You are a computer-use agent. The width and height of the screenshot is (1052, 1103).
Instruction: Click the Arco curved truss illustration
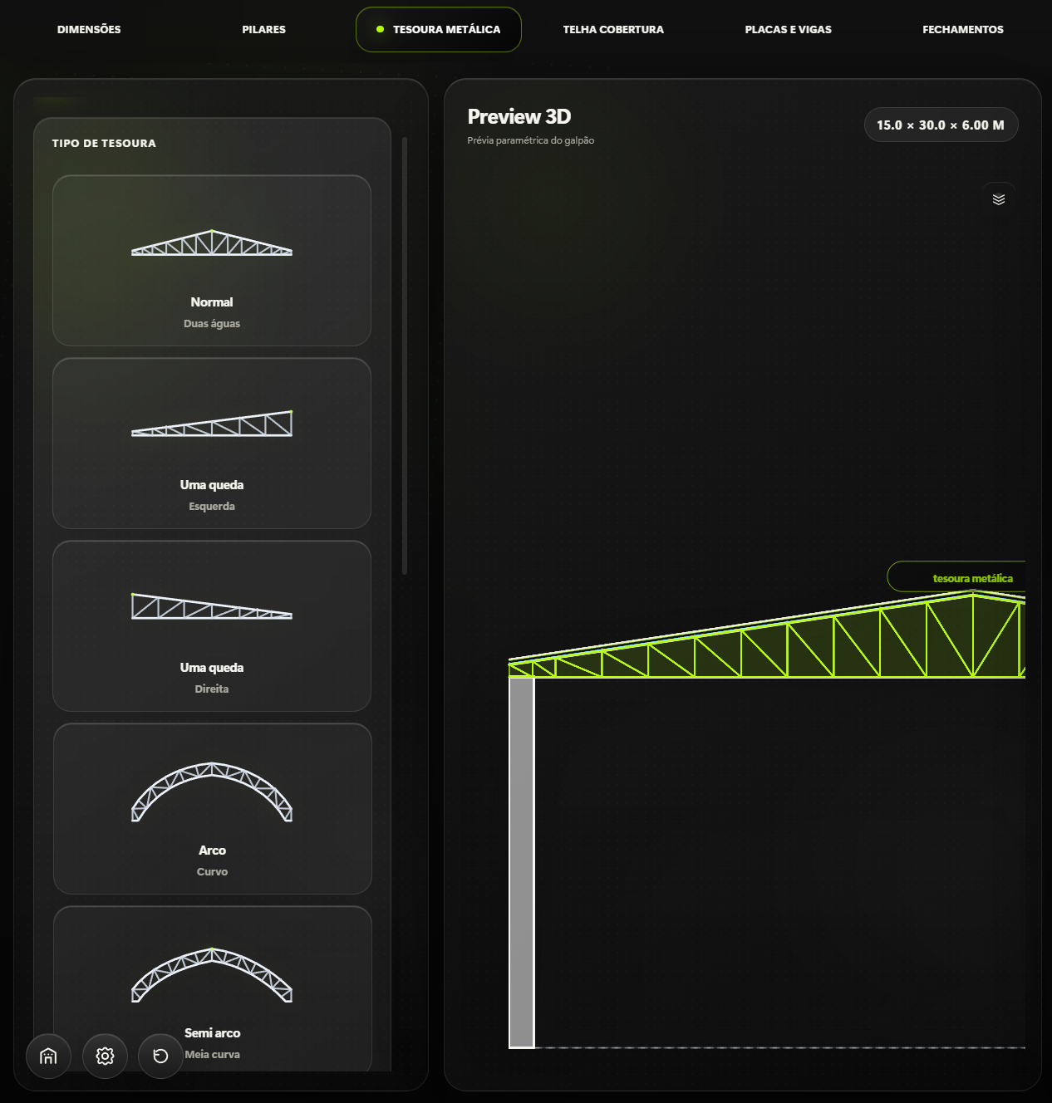tap(212, 792)
